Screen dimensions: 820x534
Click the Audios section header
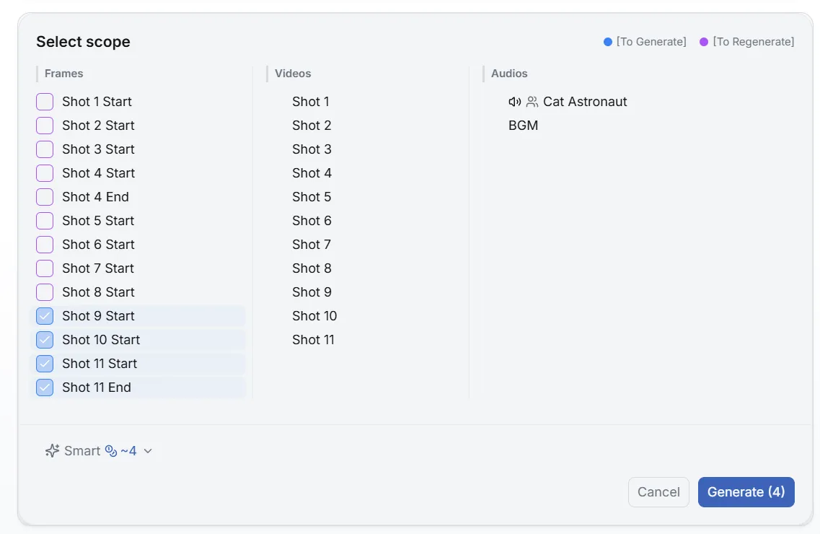click(x=508, y=73)
